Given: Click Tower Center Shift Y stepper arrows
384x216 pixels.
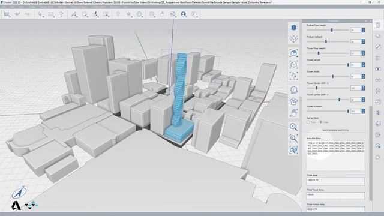Looking at the screenshot, I should 363,100.
